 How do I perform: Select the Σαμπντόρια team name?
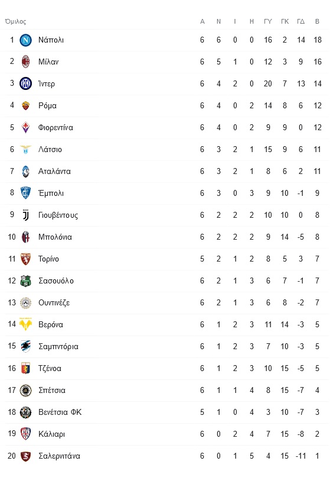58,346
